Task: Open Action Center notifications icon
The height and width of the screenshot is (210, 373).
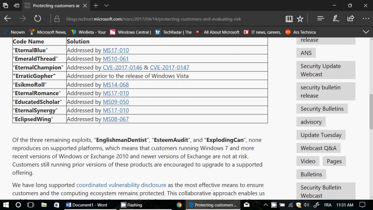Action: [362, 205]
